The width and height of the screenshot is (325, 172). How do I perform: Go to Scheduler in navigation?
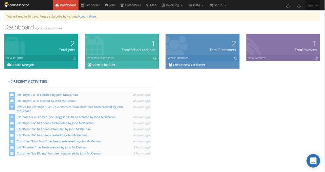coord(90,5)
